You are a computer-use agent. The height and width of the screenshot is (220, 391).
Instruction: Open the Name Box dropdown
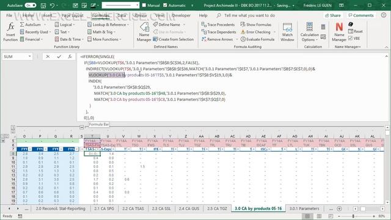(x=30, y=57)
